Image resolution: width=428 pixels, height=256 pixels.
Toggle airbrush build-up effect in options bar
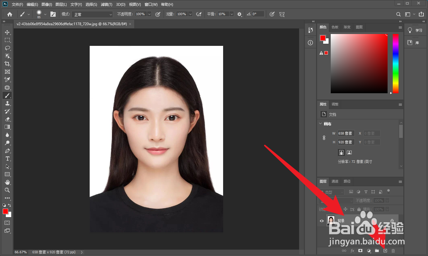coord(199,14)
